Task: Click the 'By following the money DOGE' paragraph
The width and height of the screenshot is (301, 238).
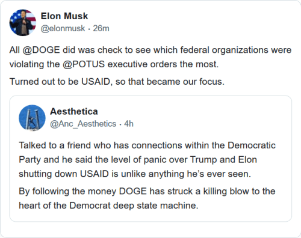Action: 147,198
